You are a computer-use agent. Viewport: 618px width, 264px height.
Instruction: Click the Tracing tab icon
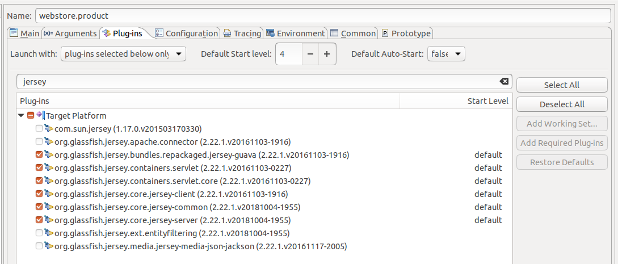227,33
